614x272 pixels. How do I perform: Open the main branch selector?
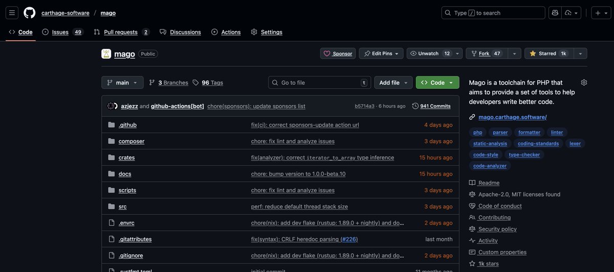(x=122, y=83)
